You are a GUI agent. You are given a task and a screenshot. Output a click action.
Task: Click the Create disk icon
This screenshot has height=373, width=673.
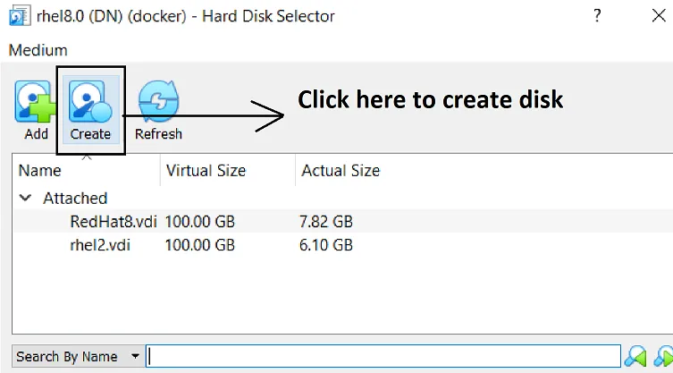[90, 102]
